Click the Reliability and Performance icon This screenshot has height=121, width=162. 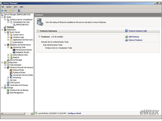point(8,45)
